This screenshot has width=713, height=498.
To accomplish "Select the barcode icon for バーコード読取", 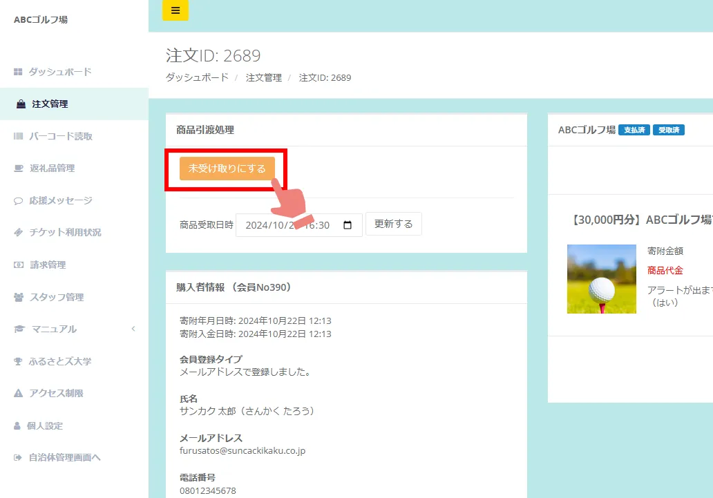I will point(19,136).
